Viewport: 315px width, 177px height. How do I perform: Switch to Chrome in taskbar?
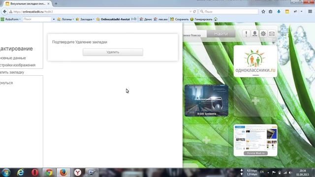[x=49, y=173]
